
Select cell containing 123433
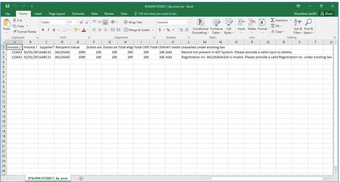click(14, 52)
